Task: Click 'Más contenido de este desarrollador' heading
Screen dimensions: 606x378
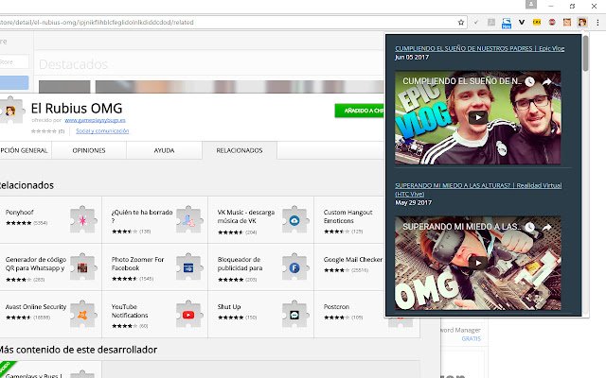Action: pos(78,350)
